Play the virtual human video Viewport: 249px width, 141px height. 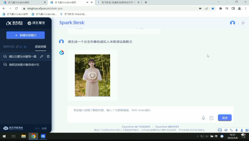[x=92, y=75]
